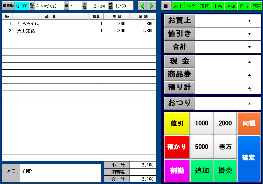Tap the magenta 割勘 button
Screen dimensions: 263x184
[177, 170]
